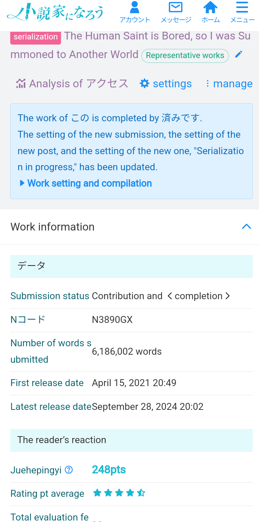This screenshot has width=259, height=522.
Task: Expand "Work setting and compilation" disclosure triangle
Action: tap(22, 183)
